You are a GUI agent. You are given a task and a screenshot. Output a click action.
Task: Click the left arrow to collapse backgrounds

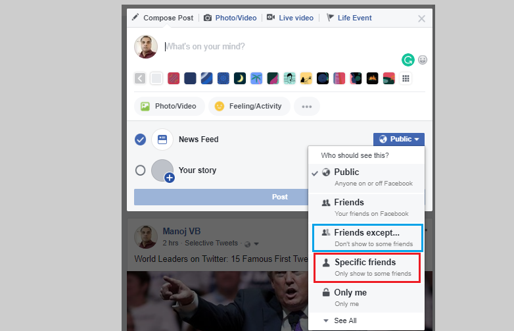coord(140,78)
